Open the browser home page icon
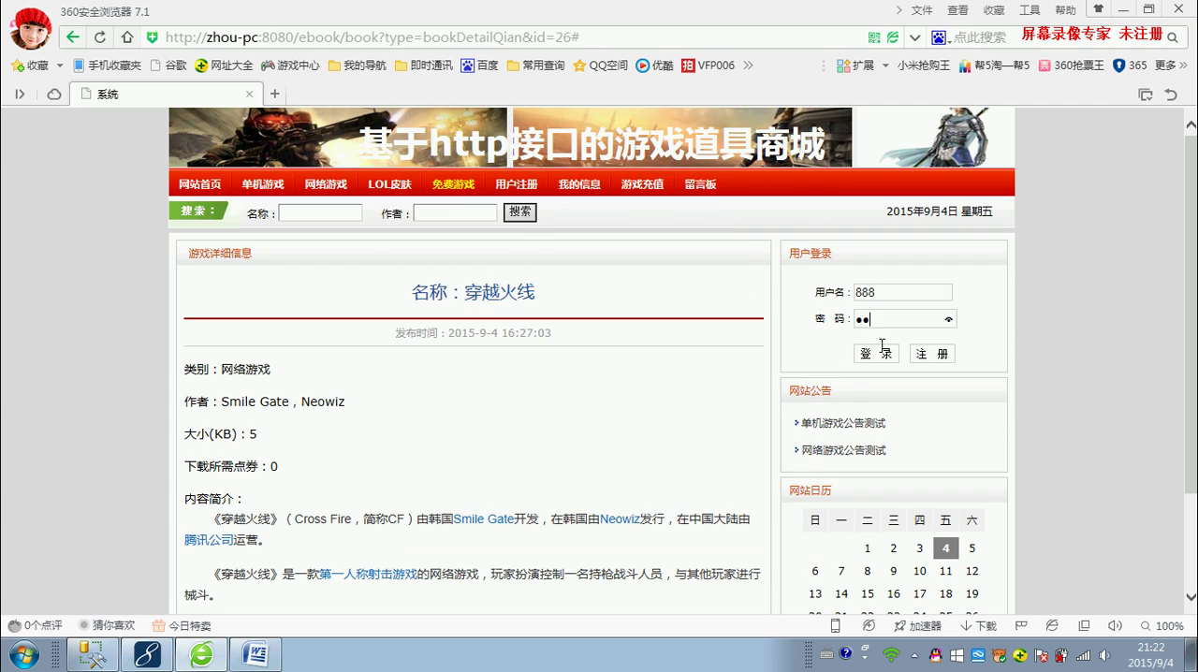The image size is (1198, 672). pyautogui.click(x=127, y=37)
